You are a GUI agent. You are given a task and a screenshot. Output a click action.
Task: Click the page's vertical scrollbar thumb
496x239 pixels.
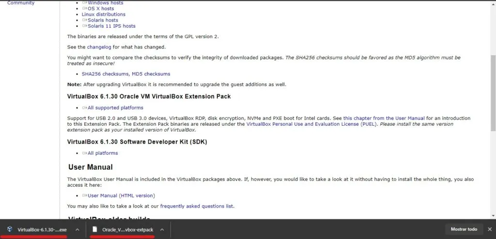[x=493, y=93]
